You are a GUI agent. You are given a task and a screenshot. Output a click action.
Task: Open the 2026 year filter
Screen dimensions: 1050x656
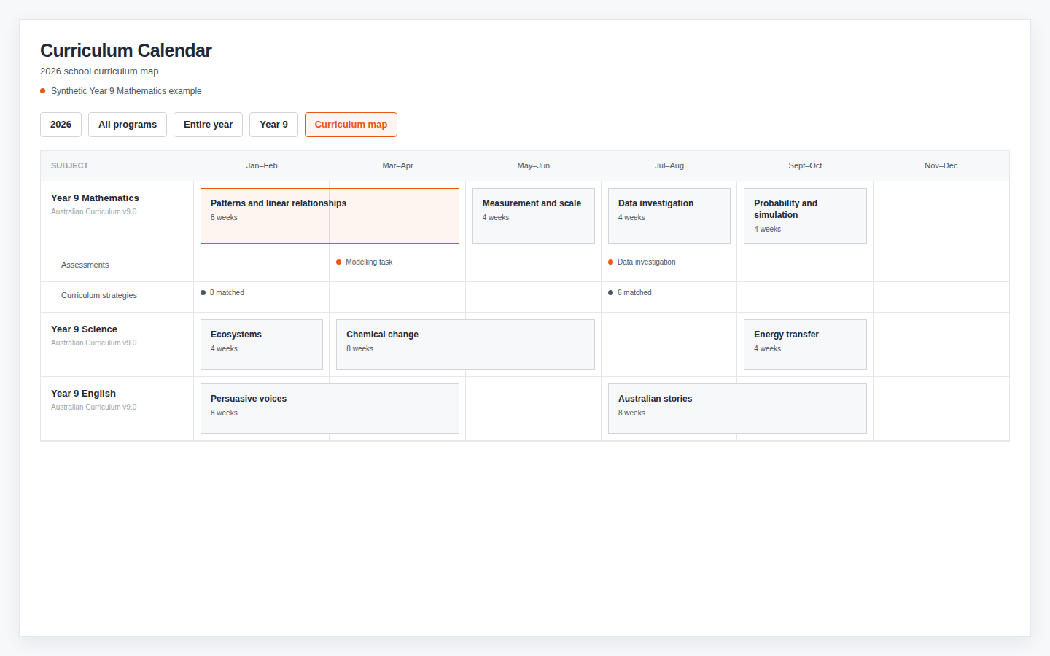[61, 125]
